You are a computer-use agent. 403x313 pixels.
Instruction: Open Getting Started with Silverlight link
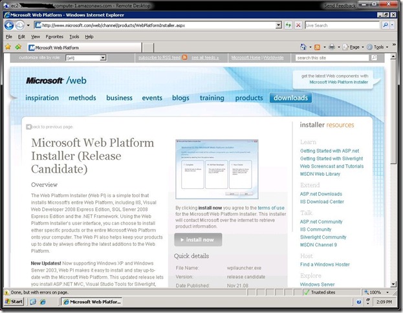pos(332,158)
